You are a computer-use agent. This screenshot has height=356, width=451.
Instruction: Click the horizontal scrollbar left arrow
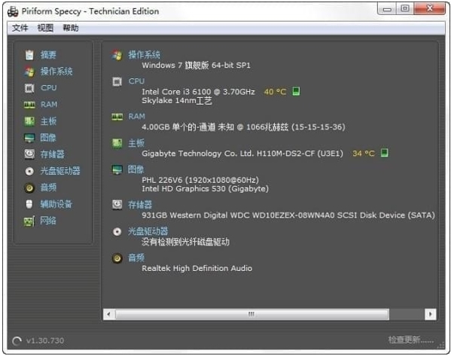pyautogui.click(x=109, y=314)
